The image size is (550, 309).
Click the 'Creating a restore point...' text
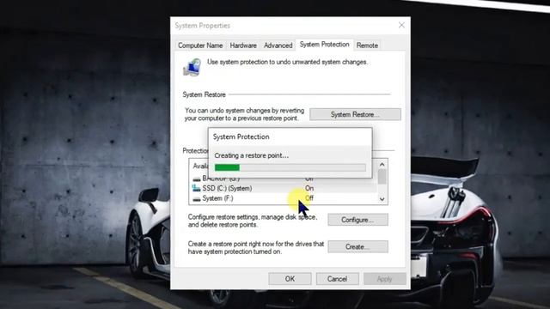pos(252,155)
